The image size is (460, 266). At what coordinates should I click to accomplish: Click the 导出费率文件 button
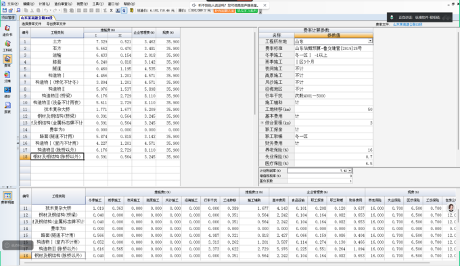(56, 24)
